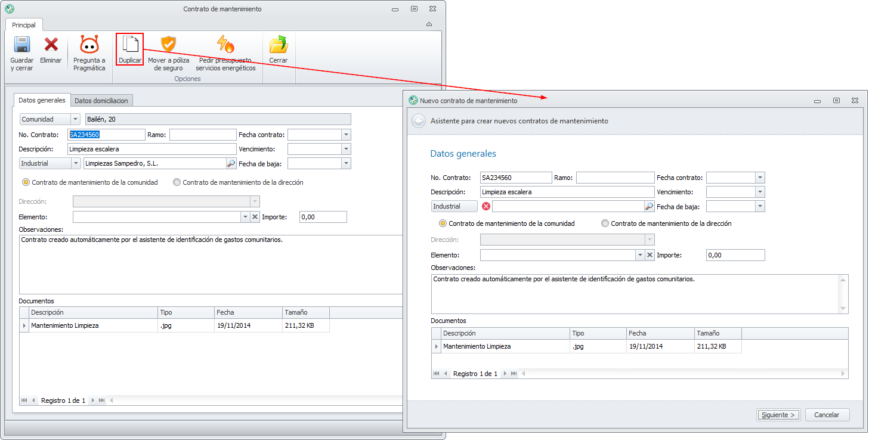Sort by Fecha column header in wizard documents
869x441 pixels.
pos(660,333)
